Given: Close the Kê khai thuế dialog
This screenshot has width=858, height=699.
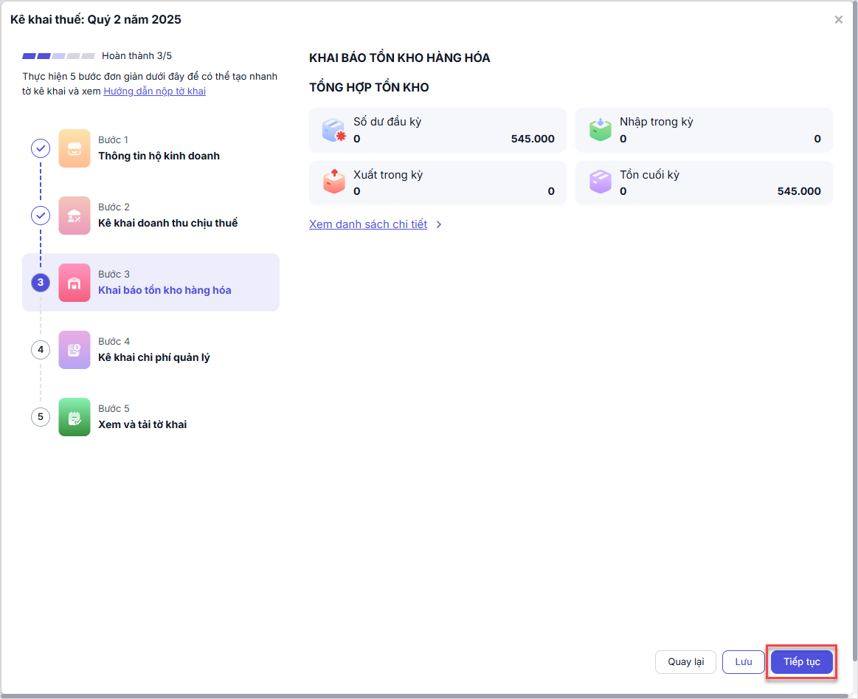Looking at the screenshot, I should 838,20.
